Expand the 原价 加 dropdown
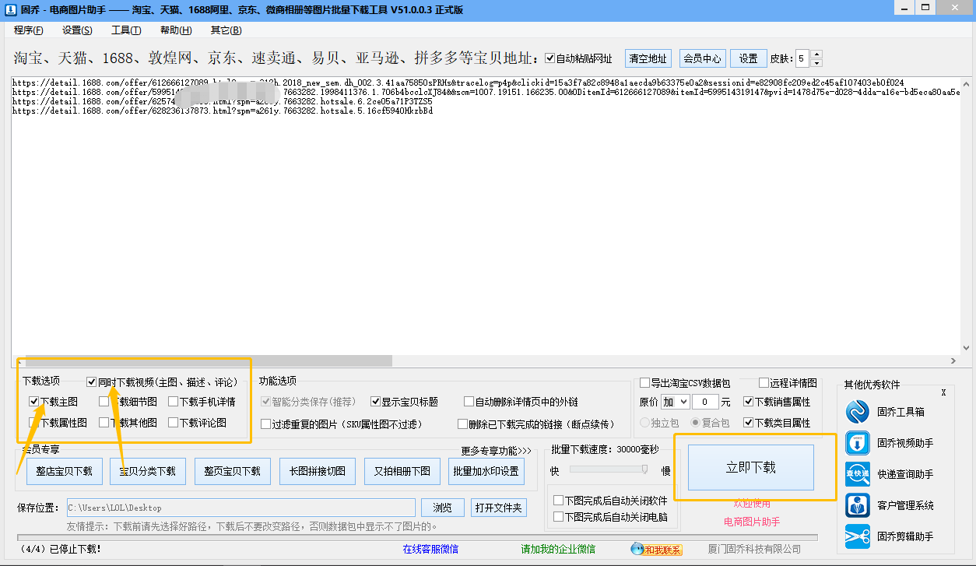This screenshot has width=976, height=566. click(675, 402)
